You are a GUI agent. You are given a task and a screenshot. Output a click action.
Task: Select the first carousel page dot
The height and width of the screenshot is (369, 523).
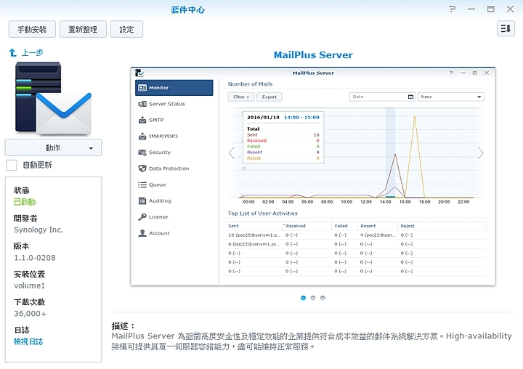click(303, 298)
